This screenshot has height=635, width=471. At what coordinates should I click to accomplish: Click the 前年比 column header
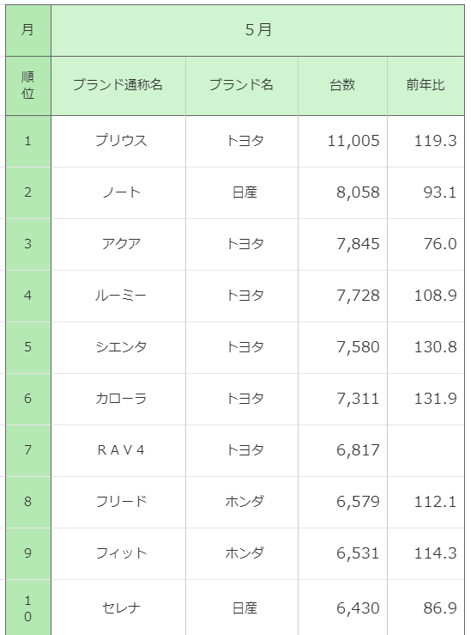426,85
